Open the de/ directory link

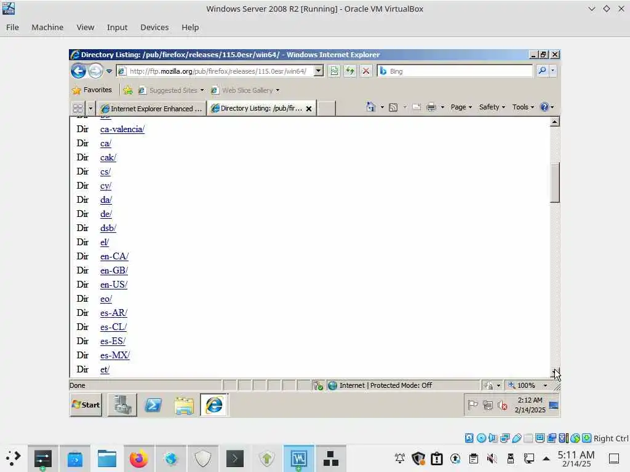point(106,214)
